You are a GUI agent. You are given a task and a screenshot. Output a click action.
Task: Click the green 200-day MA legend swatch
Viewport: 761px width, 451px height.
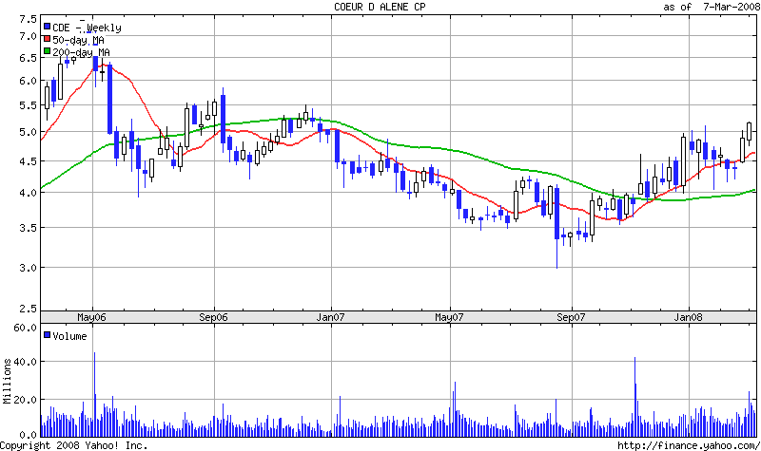click(47, 51)
